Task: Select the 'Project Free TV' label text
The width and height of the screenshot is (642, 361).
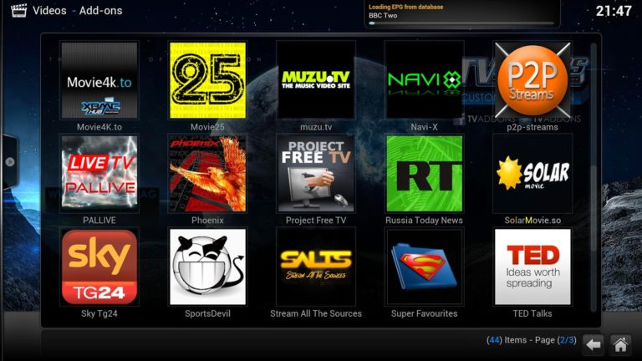Action: (x=316, y=221)
